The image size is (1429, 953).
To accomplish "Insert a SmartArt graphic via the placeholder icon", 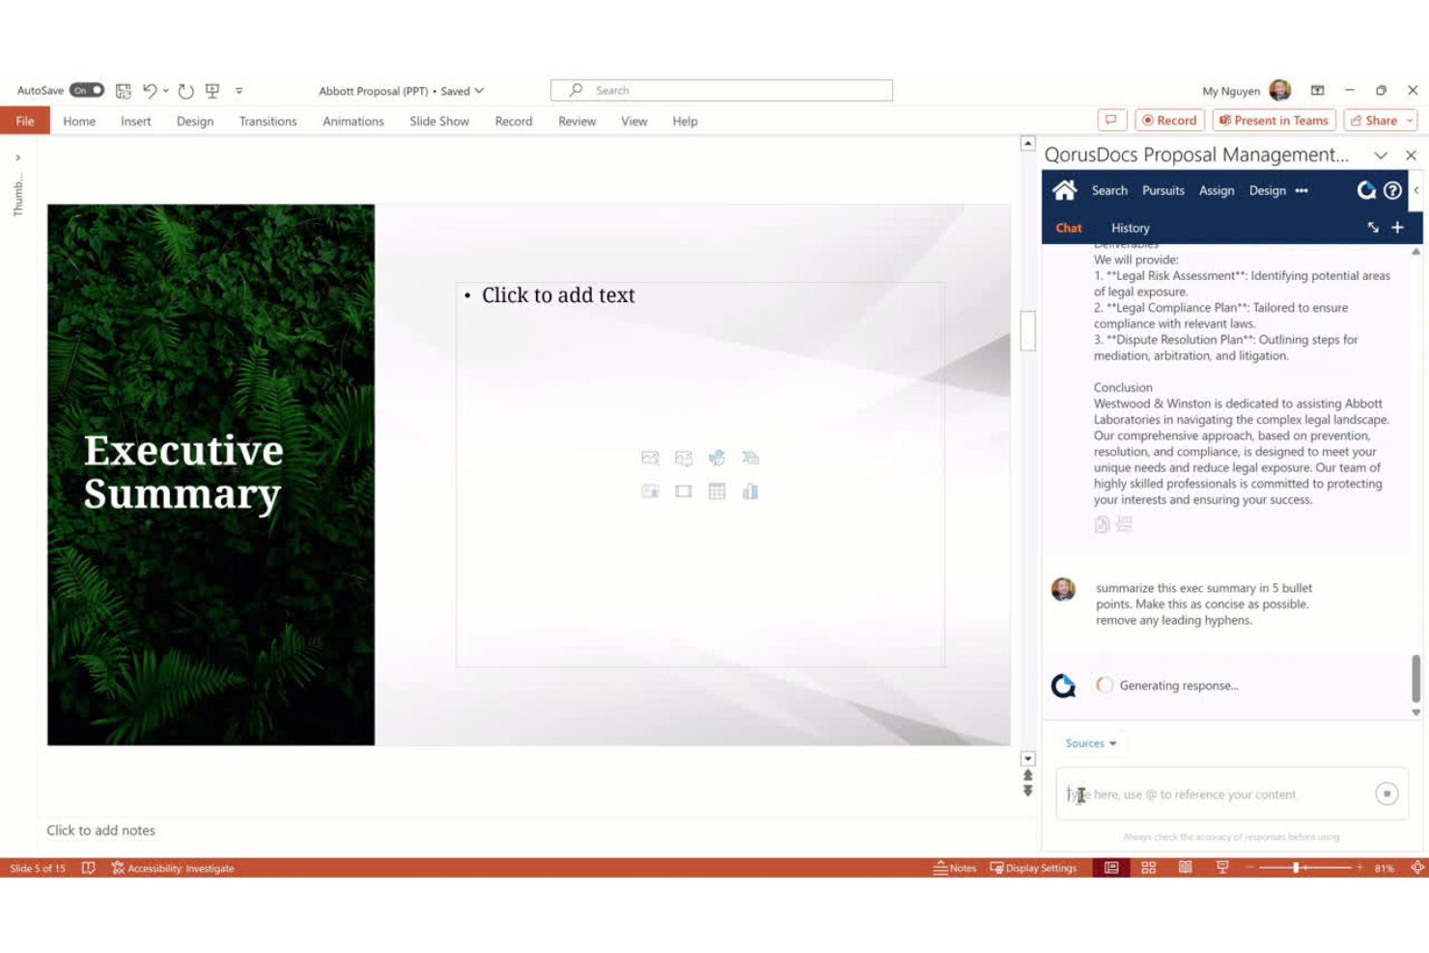I will pyautogui.click(x=750, y=458).
